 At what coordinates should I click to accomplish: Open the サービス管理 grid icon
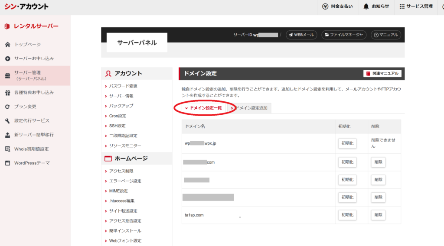tap(402, 6)
